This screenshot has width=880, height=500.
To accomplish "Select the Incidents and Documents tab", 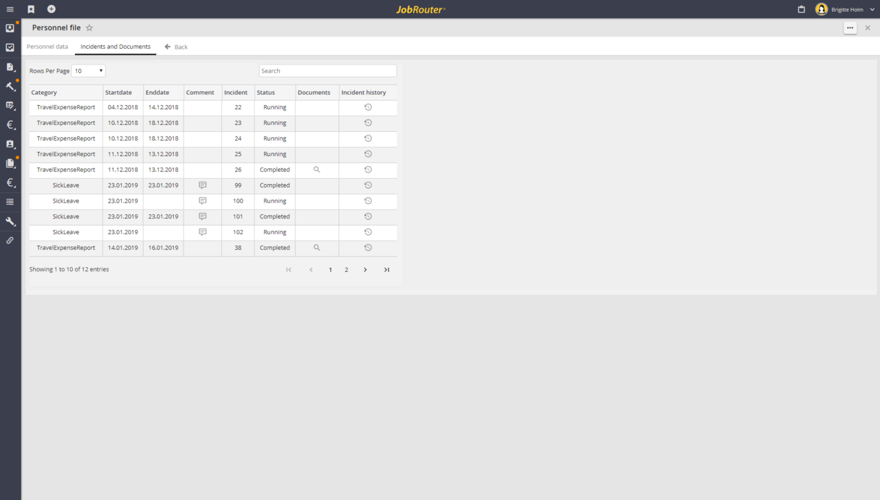I will [x=115, y=47].
